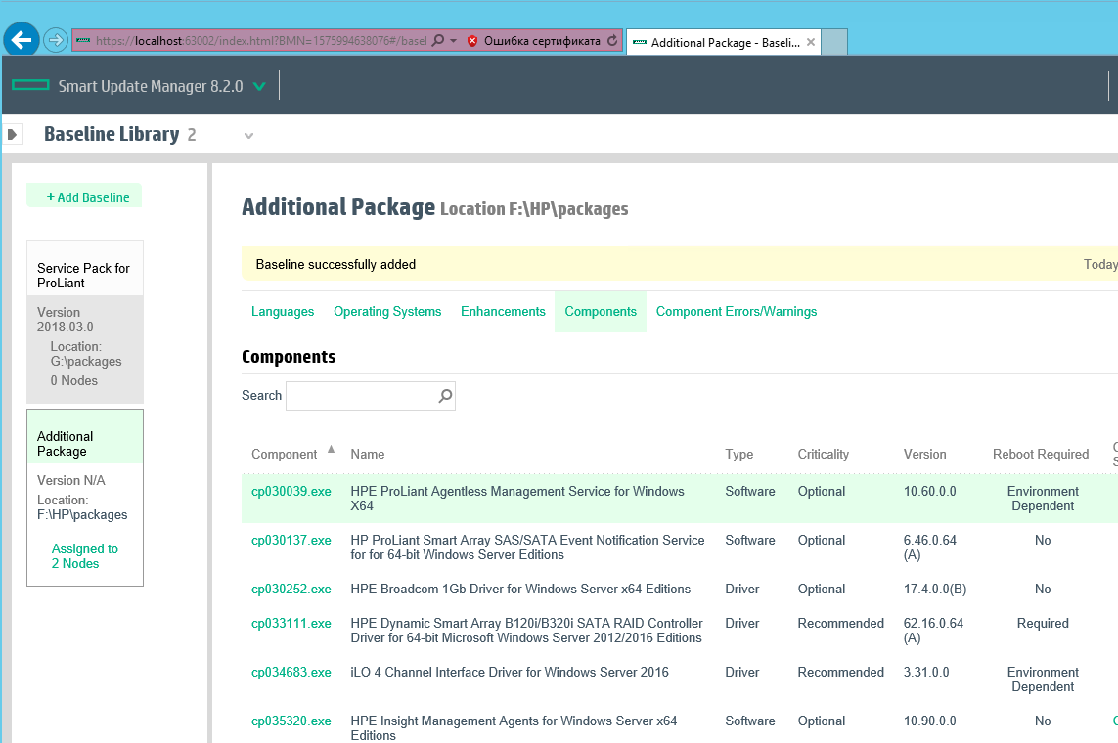Screen dimensions: 1118x743
Task: Open the Smart Update Manager menu dropdown
Action: 259,86
